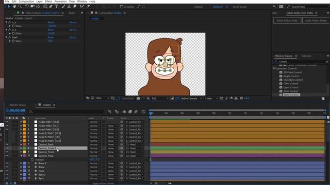Open the composition mini-flowchart in timeline

[x=109, y=112]
